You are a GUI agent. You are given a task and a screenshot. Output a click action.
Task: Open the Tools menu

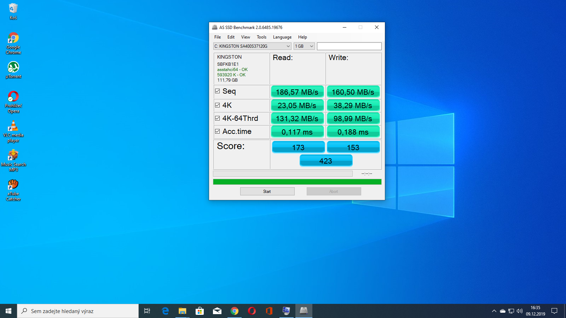[261, 37]
